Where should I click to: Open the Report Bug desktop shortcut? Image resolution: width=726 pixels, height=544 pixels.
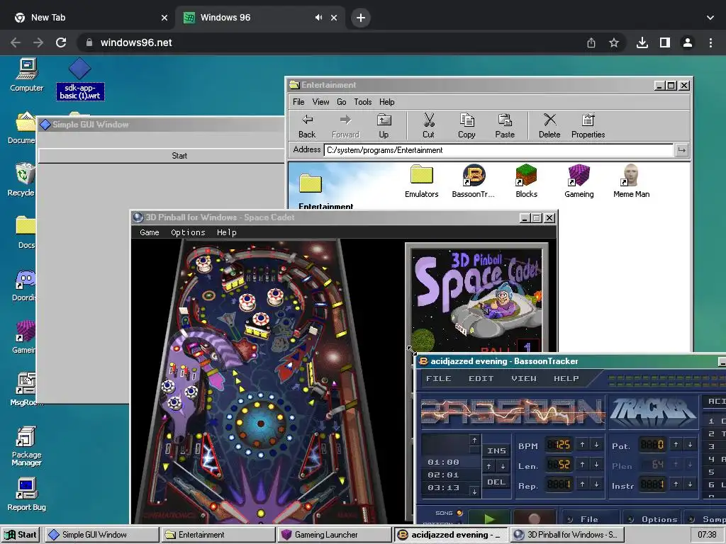pyautogui.click(x=26, y=494)
